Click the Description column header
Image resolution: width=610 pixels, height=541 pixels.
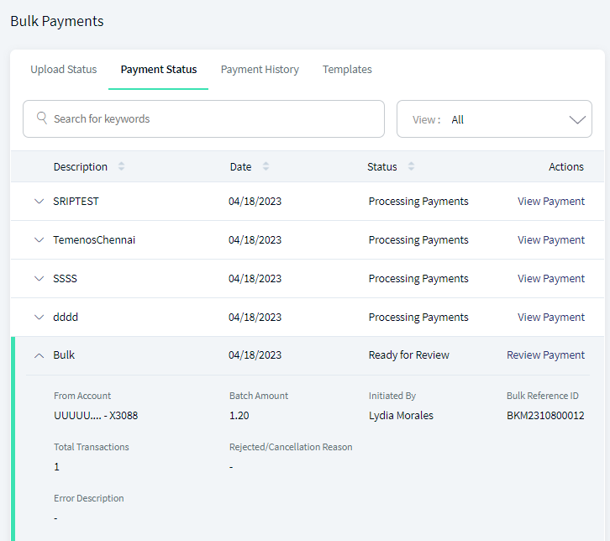tap(80, 167)
